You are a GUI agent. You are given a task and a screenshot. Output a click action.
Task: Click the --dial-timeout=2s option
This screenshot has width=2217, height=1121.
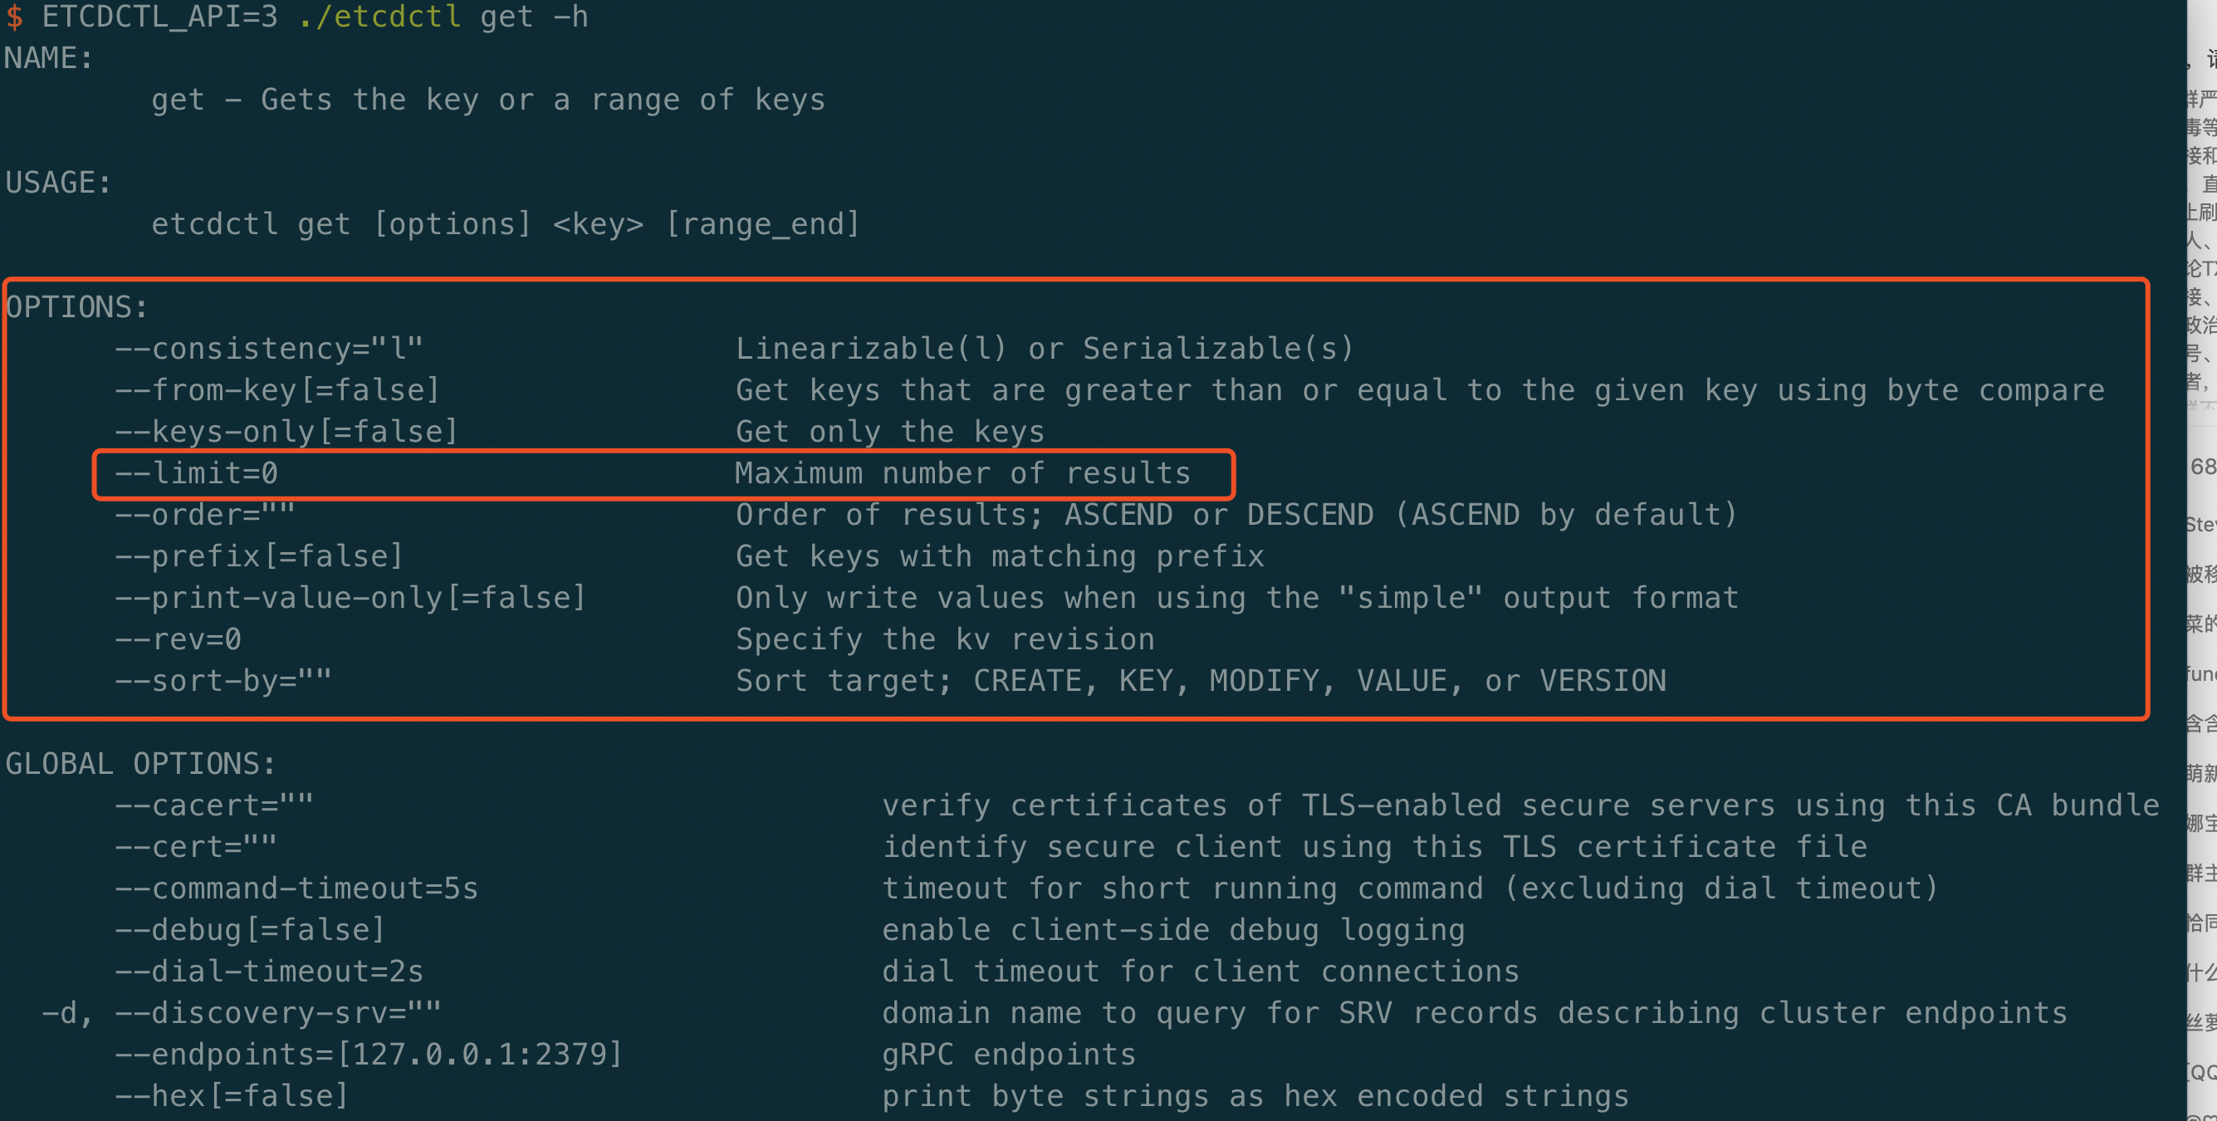[x=268, y=972]
